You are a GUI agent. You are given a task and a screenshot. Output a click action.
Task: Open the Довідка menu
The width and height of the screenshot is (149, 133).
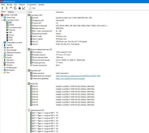[41, 4]
